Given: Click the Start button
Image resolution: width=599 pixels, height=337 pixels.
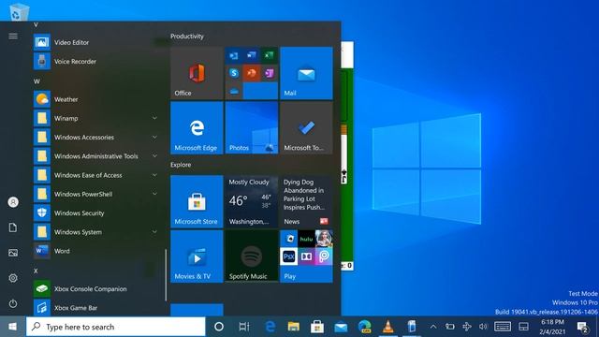Looking at the screenshot, I should 12,327.
